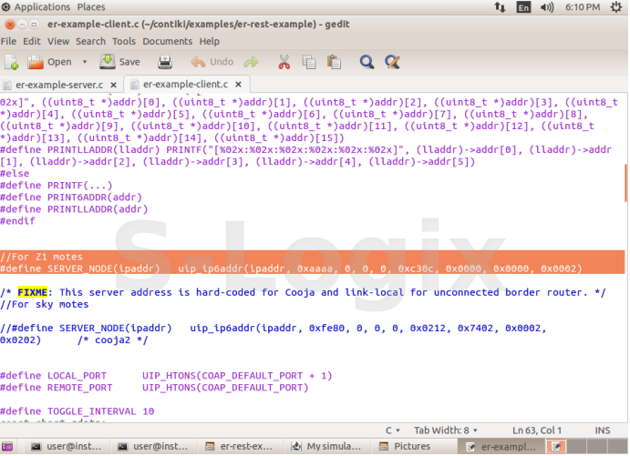The height and width of the screenshot is (456, 630).
Task: Open Find with the magnifier icon
Action: point(367,62)
